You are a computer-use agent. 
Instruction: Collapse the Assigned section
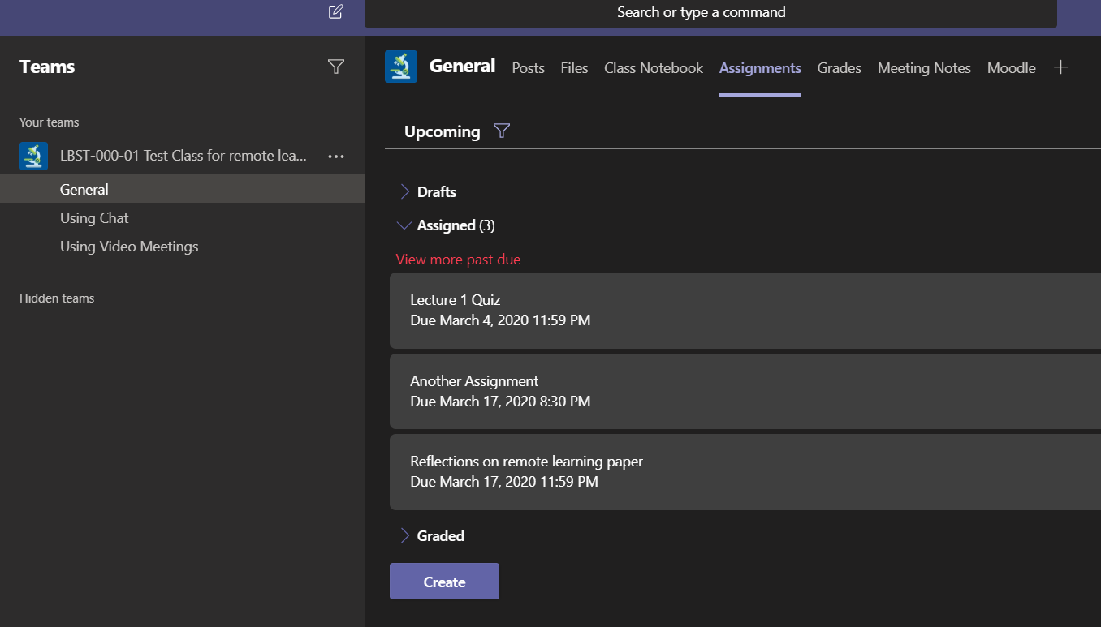tap(404, 225)
